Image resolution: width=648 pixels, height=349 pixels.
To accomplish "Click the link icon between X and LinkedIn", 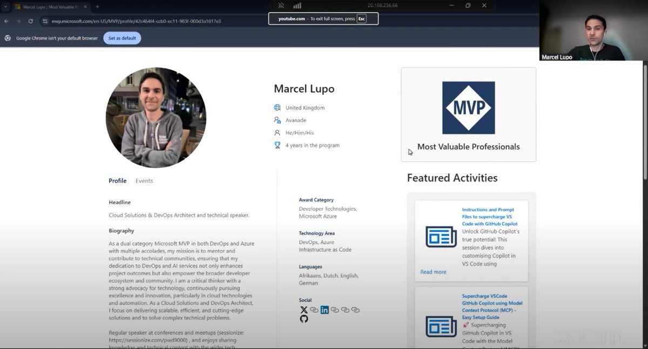I will coord(314,310).
